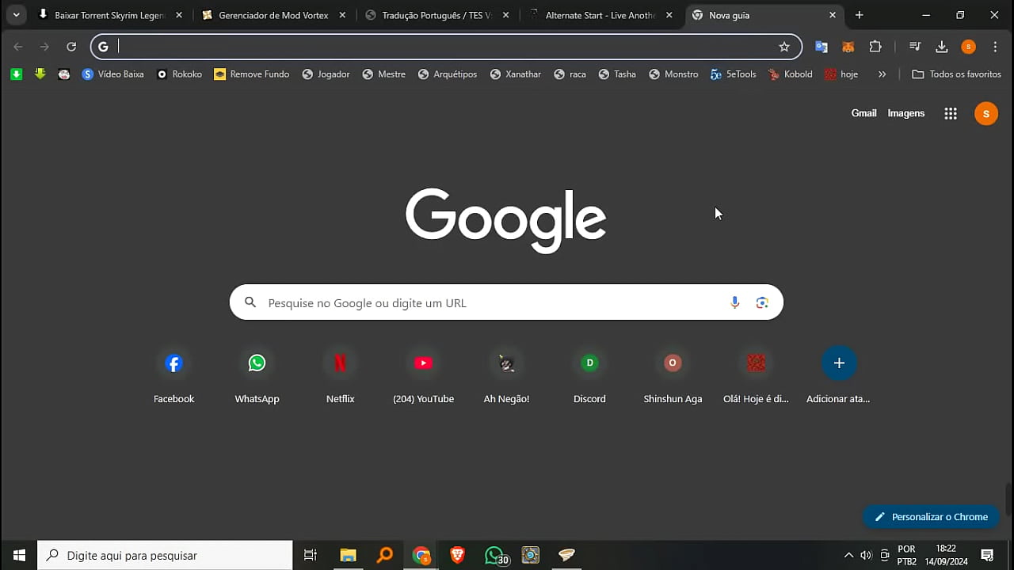Click the Google search input field
The height and width of the screenshot is (570, 1014).
pyautogui.click(x=475, y=302)
